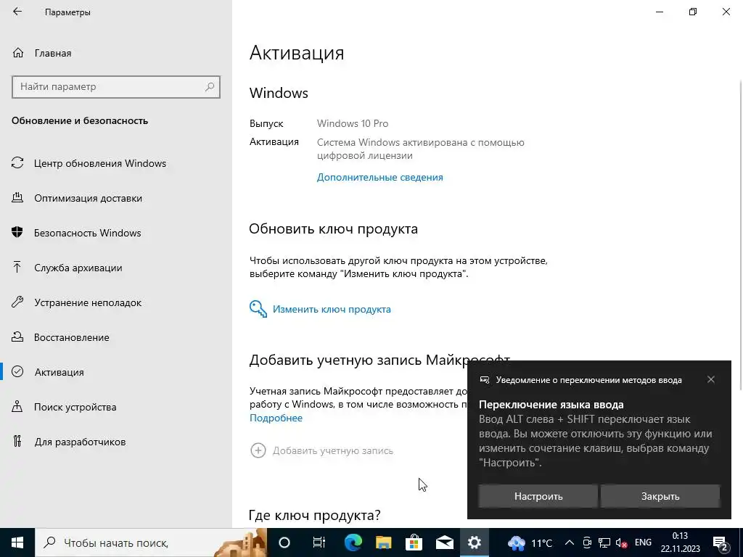Show hidden tray icons chevron
The height and width of the screenshot is (557, 743).
[570, 542]
